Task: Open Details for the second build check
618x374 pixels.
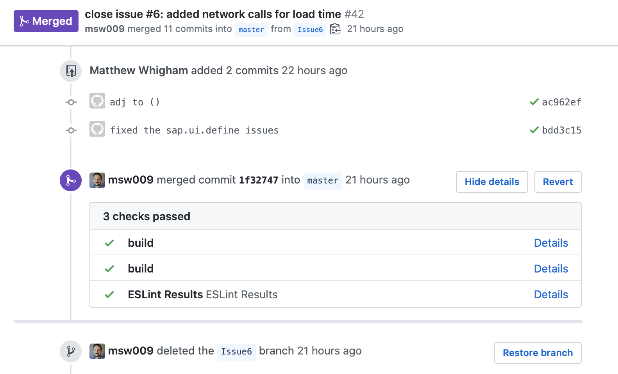Action: pos(551,269)
